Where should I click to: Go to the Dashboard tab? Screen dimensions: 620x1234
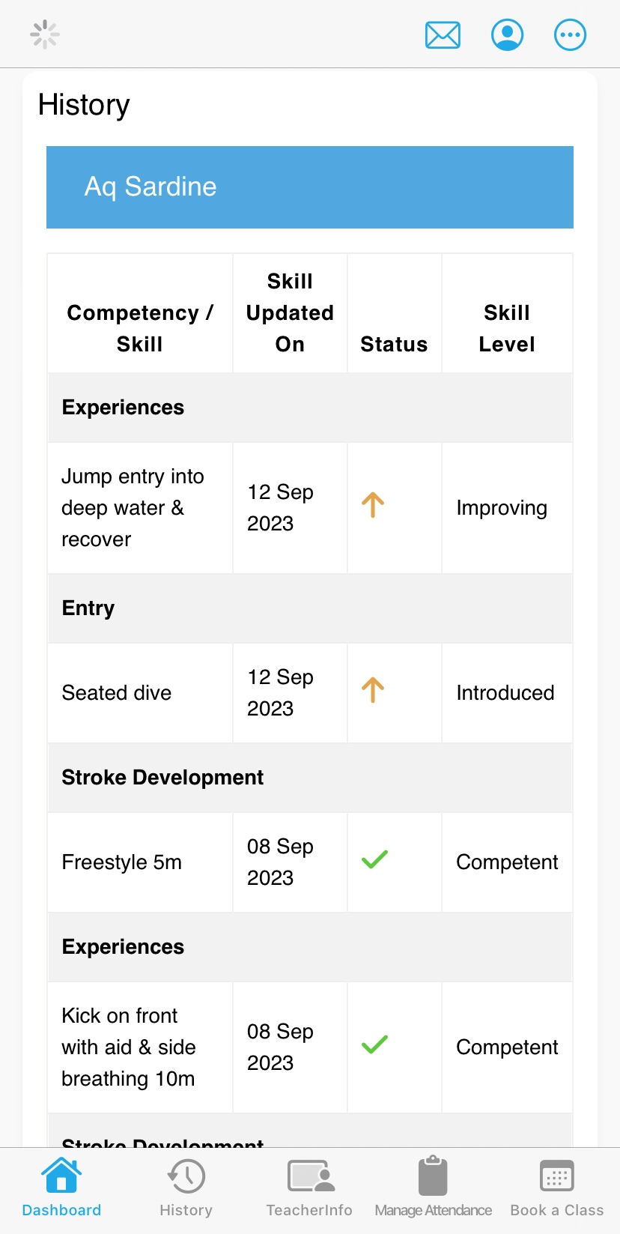[61, 1188]
